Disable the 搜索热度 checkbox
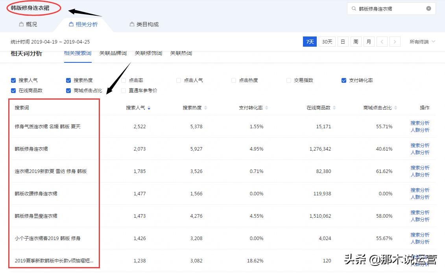445x273 pixels. [68, 80]
